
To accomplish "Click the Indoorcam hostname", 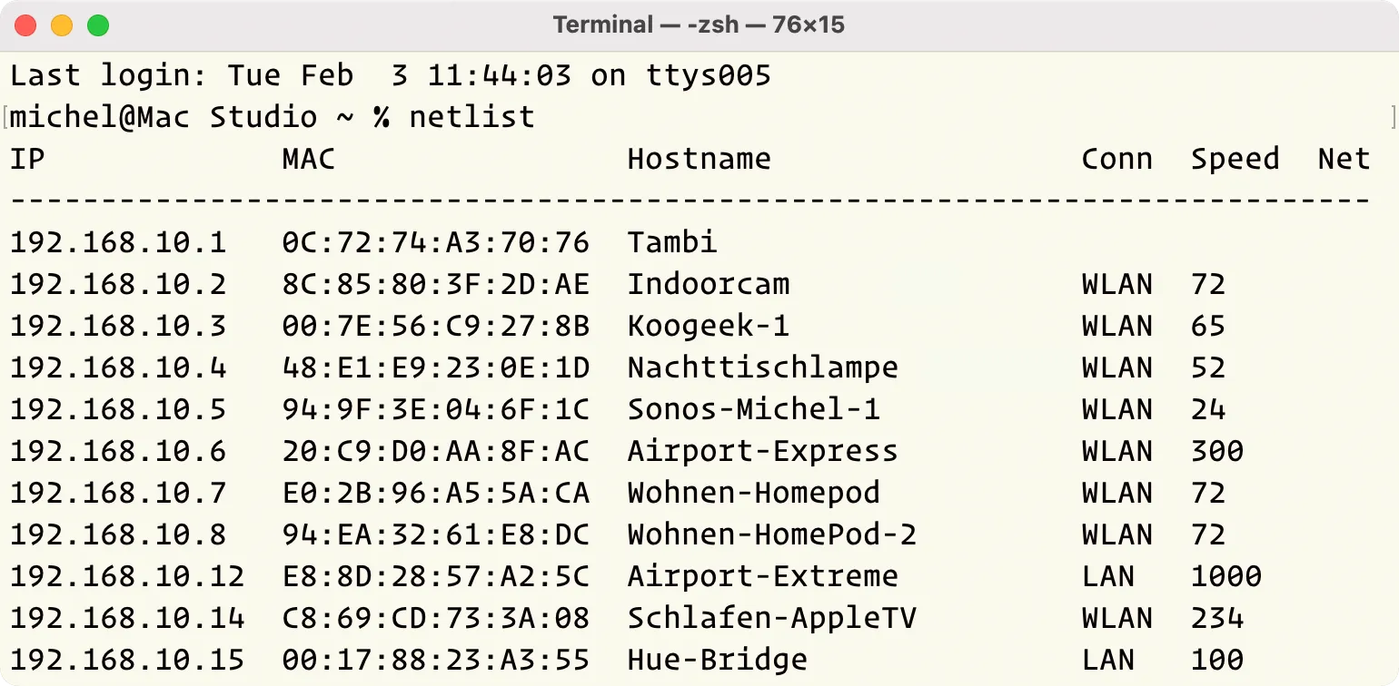I will coord(708,284).
